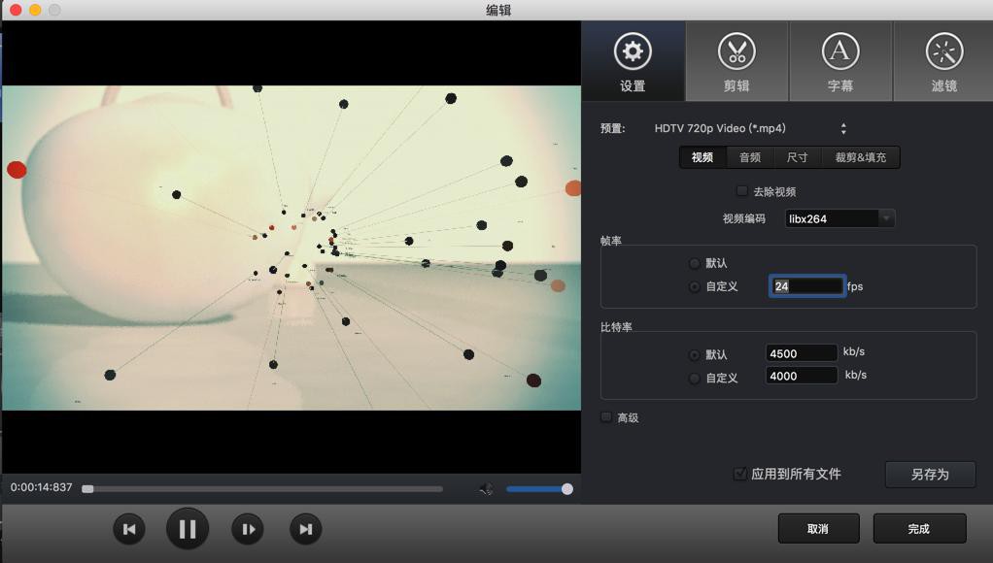
Task: Click the video preview frame
Action: (291, 248)
